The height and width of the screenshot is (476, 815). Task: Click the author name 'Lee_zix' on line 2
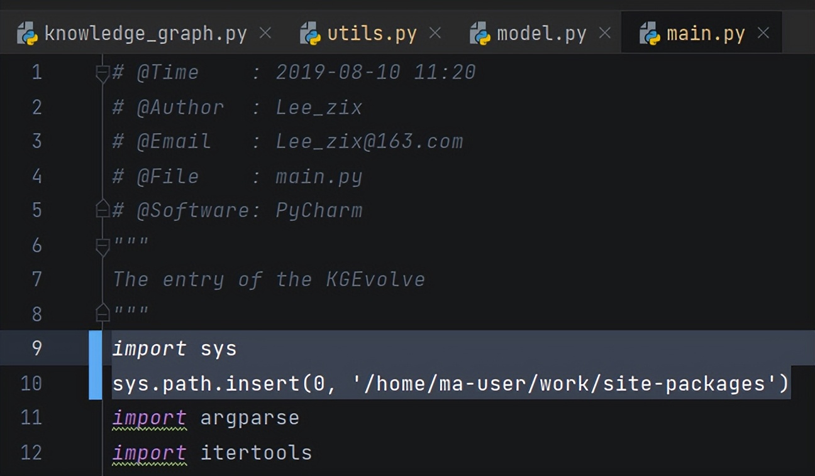point(319,107)
